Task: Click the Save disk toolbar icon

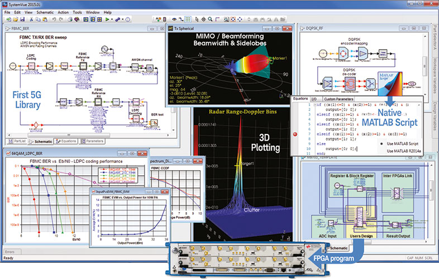Action: point(22,20)
